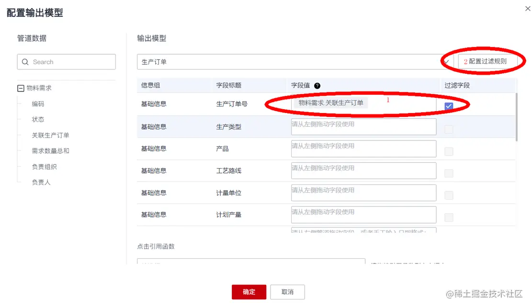Image resolution: width=532 pixels, height=308 pixels.
Task: Click the 点击引用函数 label
Action: (156, 247)
